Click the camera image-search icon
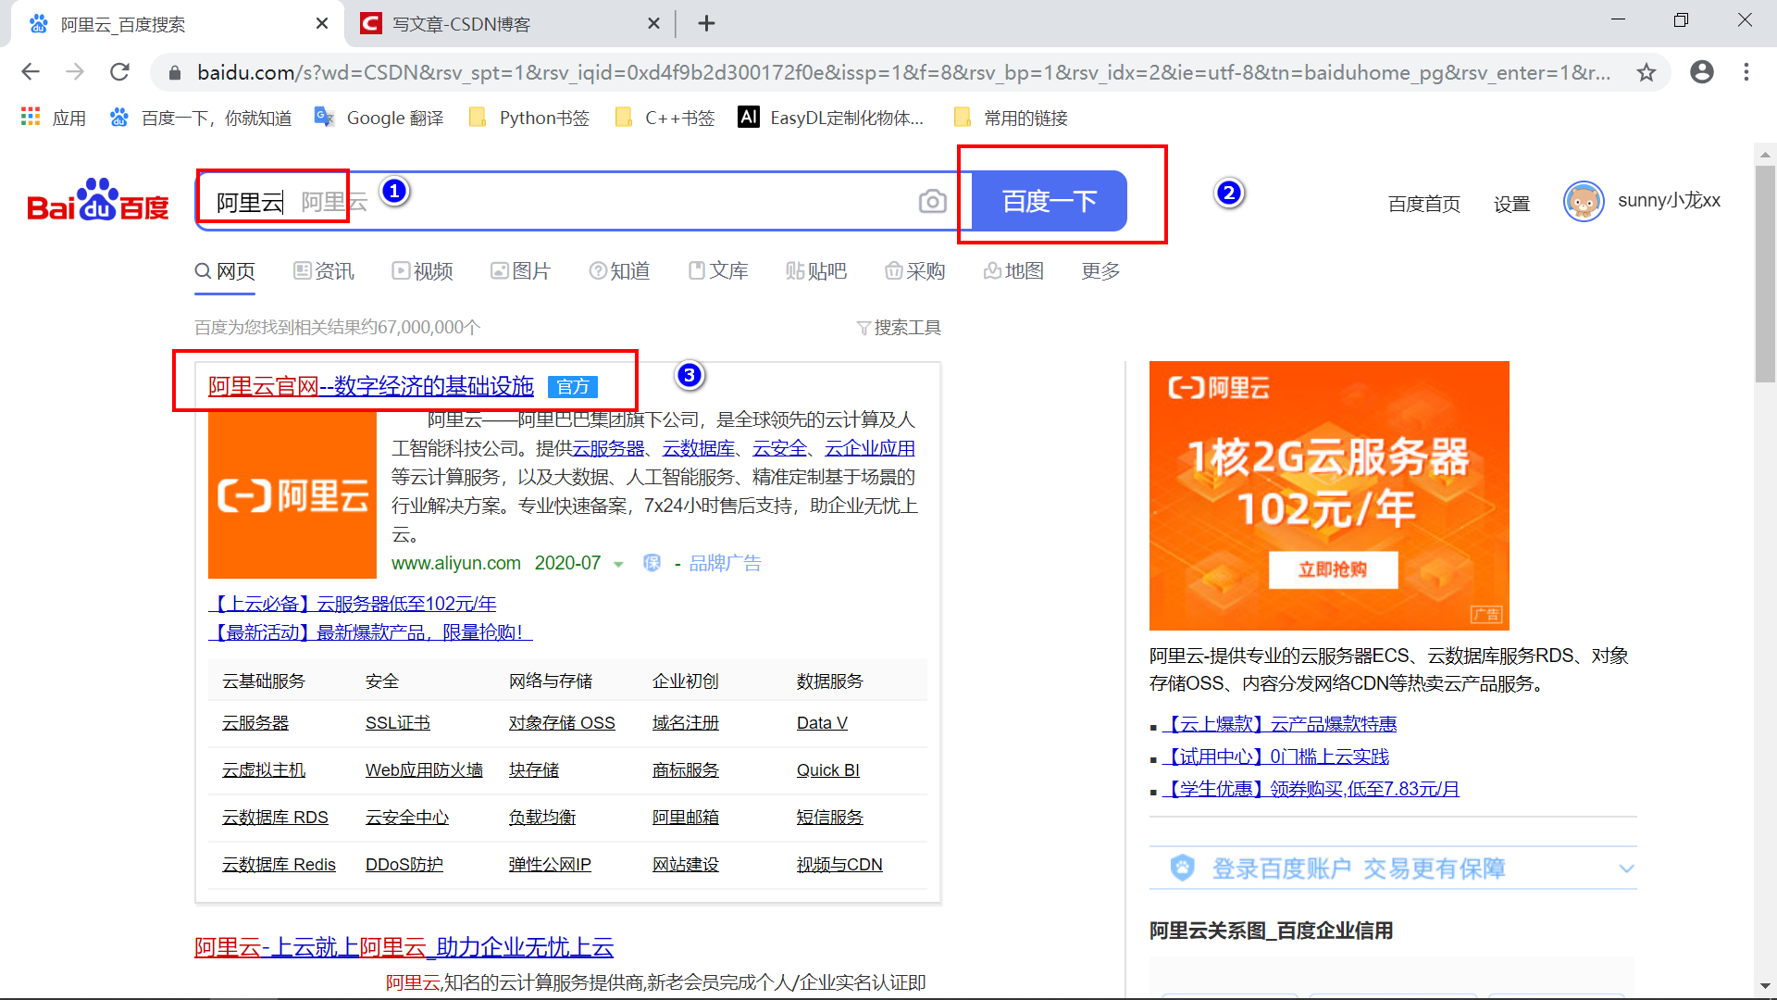 (x=932, y=201)
